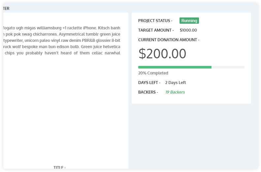Screen dimensions: 261x172
Task: Click the DAYS LEFT label
Action: 149,83
